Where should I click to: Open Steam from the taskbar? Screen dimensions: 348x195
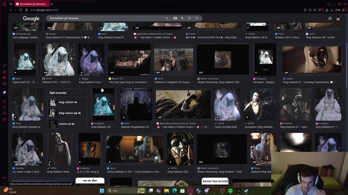coord(246,191)
